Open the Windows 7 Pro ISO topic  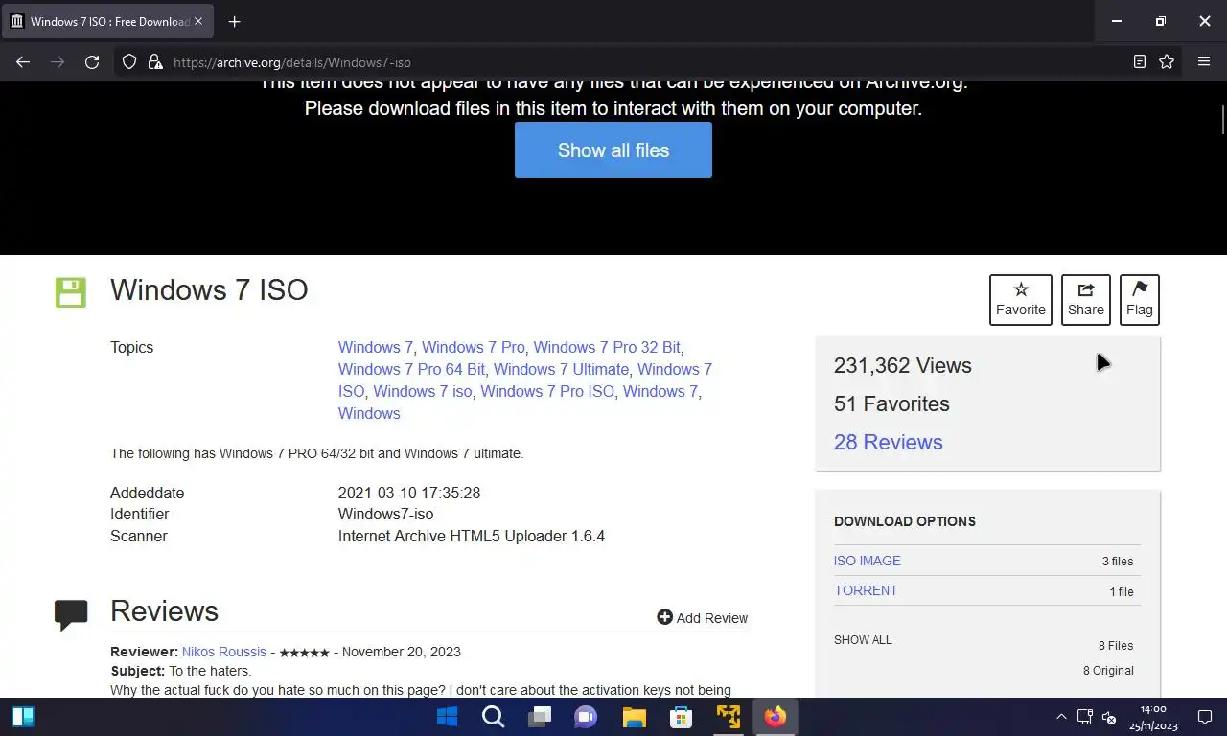pyautogui.click(x=547, y=391)
